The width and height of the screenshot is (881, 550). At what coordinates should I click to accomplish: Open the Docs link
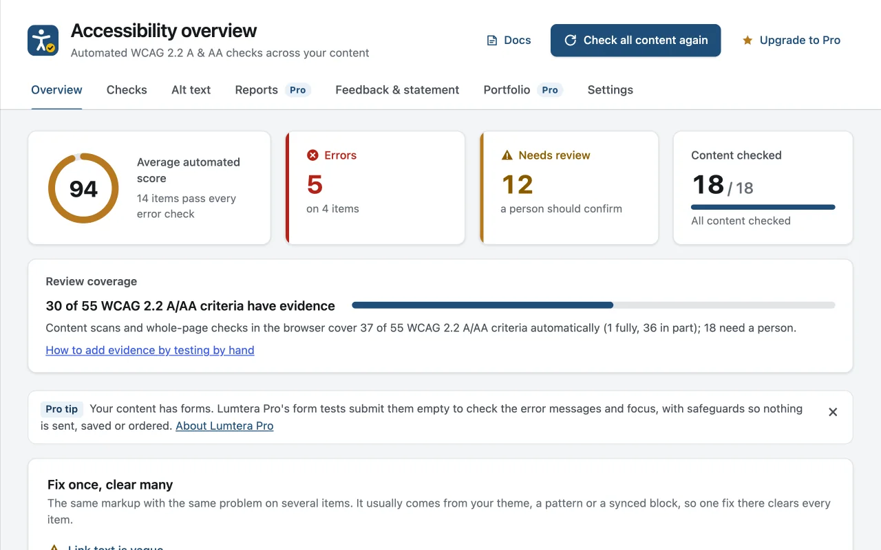pyautogui.click(x=509, y=41)
